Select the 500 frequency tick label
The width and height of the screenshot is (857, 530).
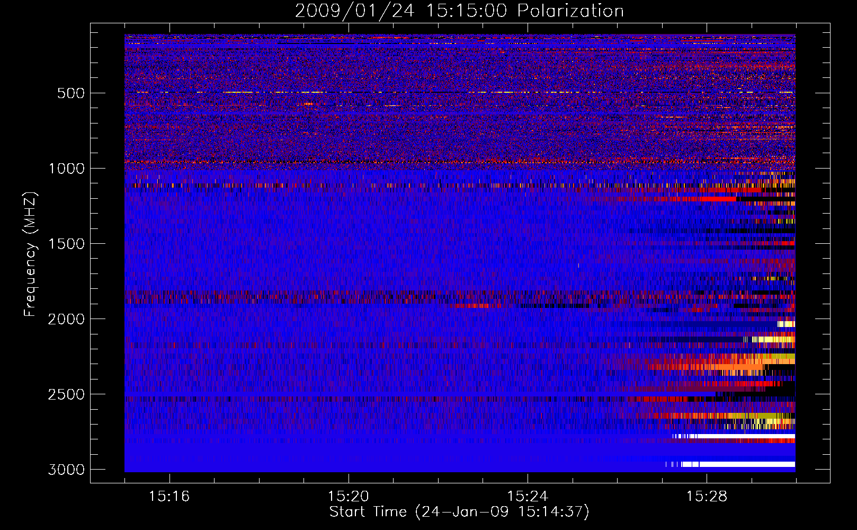tap(71, 93)
